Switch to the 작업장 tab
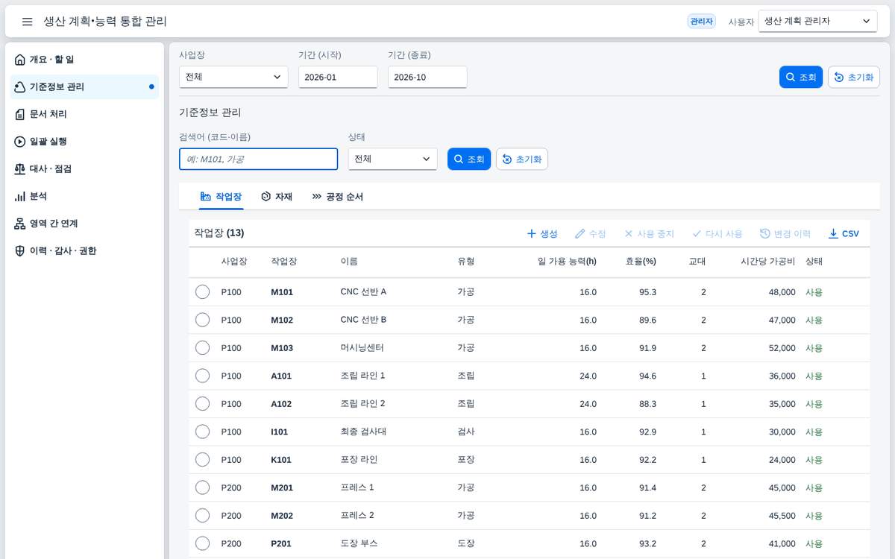This screenshot has width=895, height=559. click(222, 197)
